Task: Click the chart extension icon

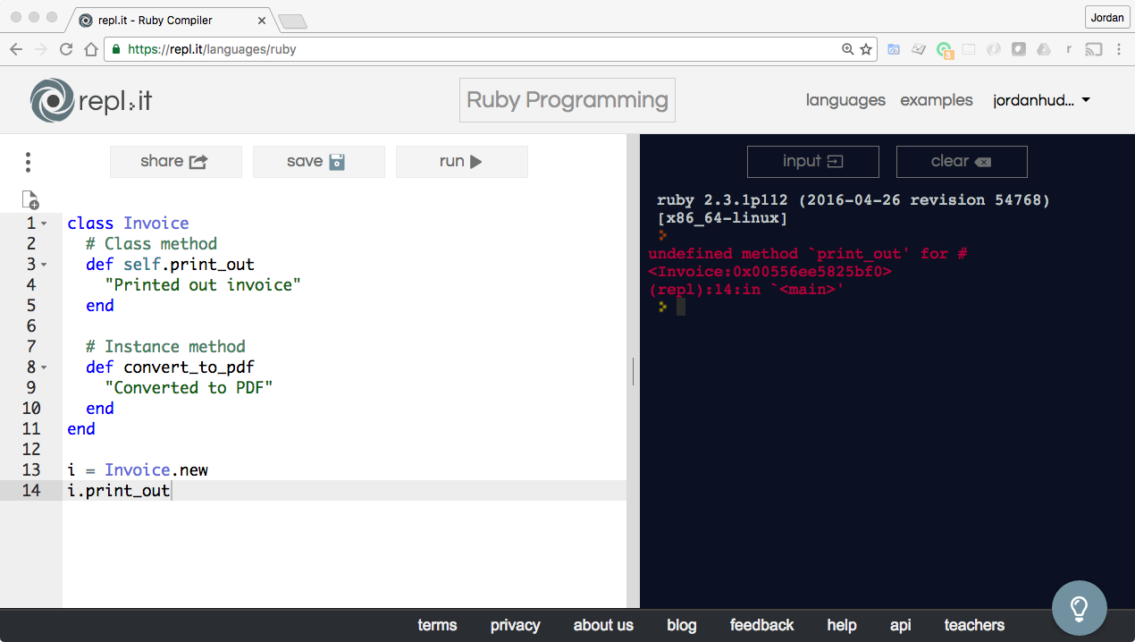Action: 919,49
